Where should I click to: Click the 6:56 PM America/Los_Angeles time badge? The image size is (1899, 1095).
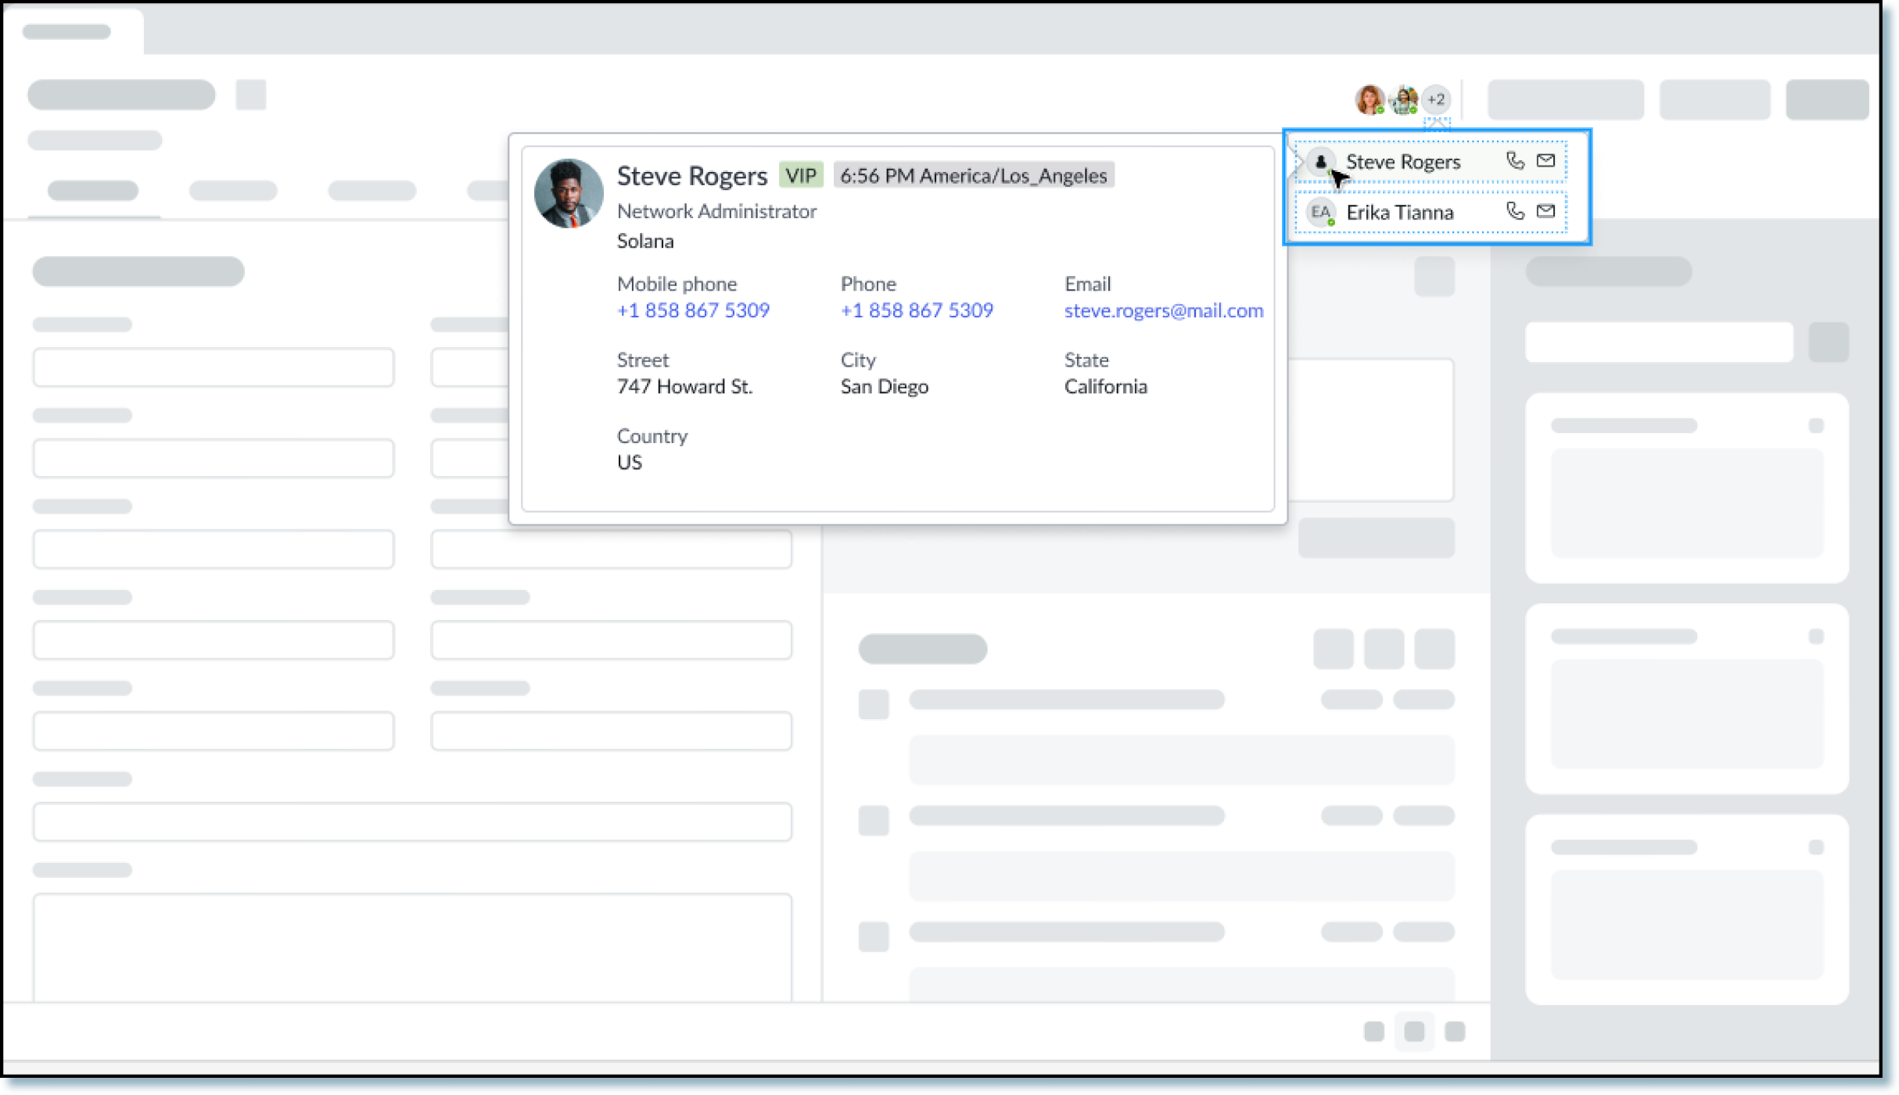[973, 175]
